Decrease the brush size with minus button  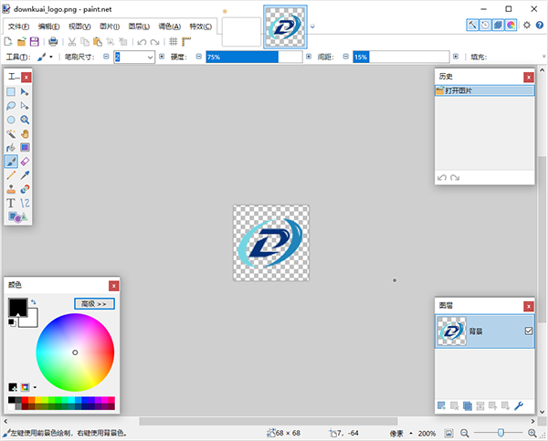click(x=106, y=57)
